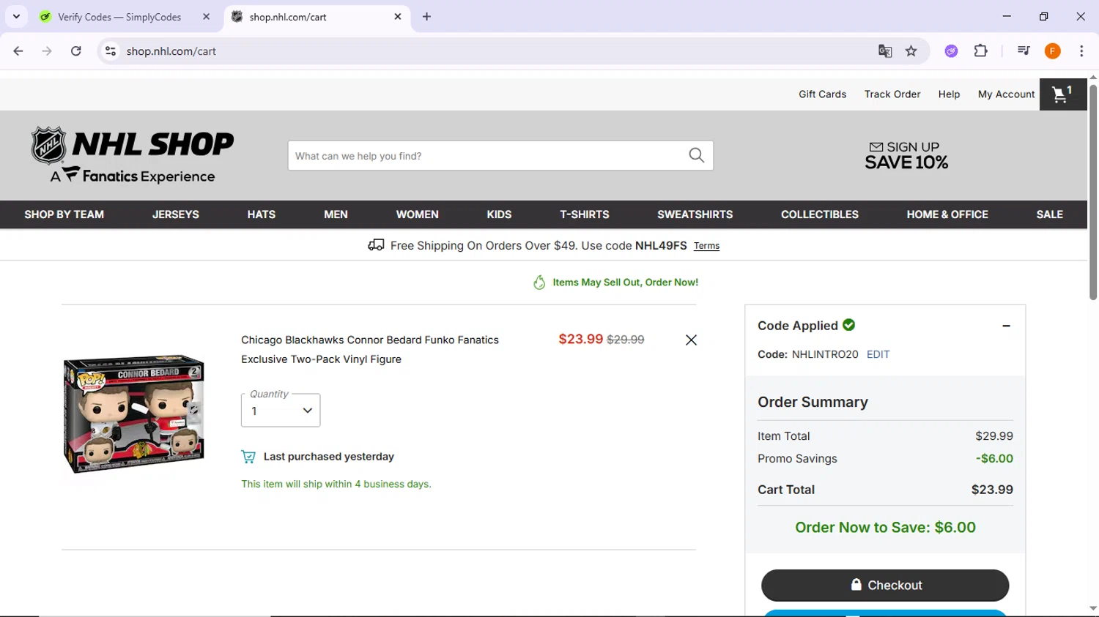Click the Funko two-pack product thumbnail

[134, 414]
